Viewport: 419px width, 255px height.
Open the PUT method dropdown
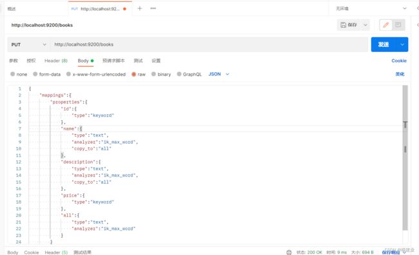click(28, 44)
